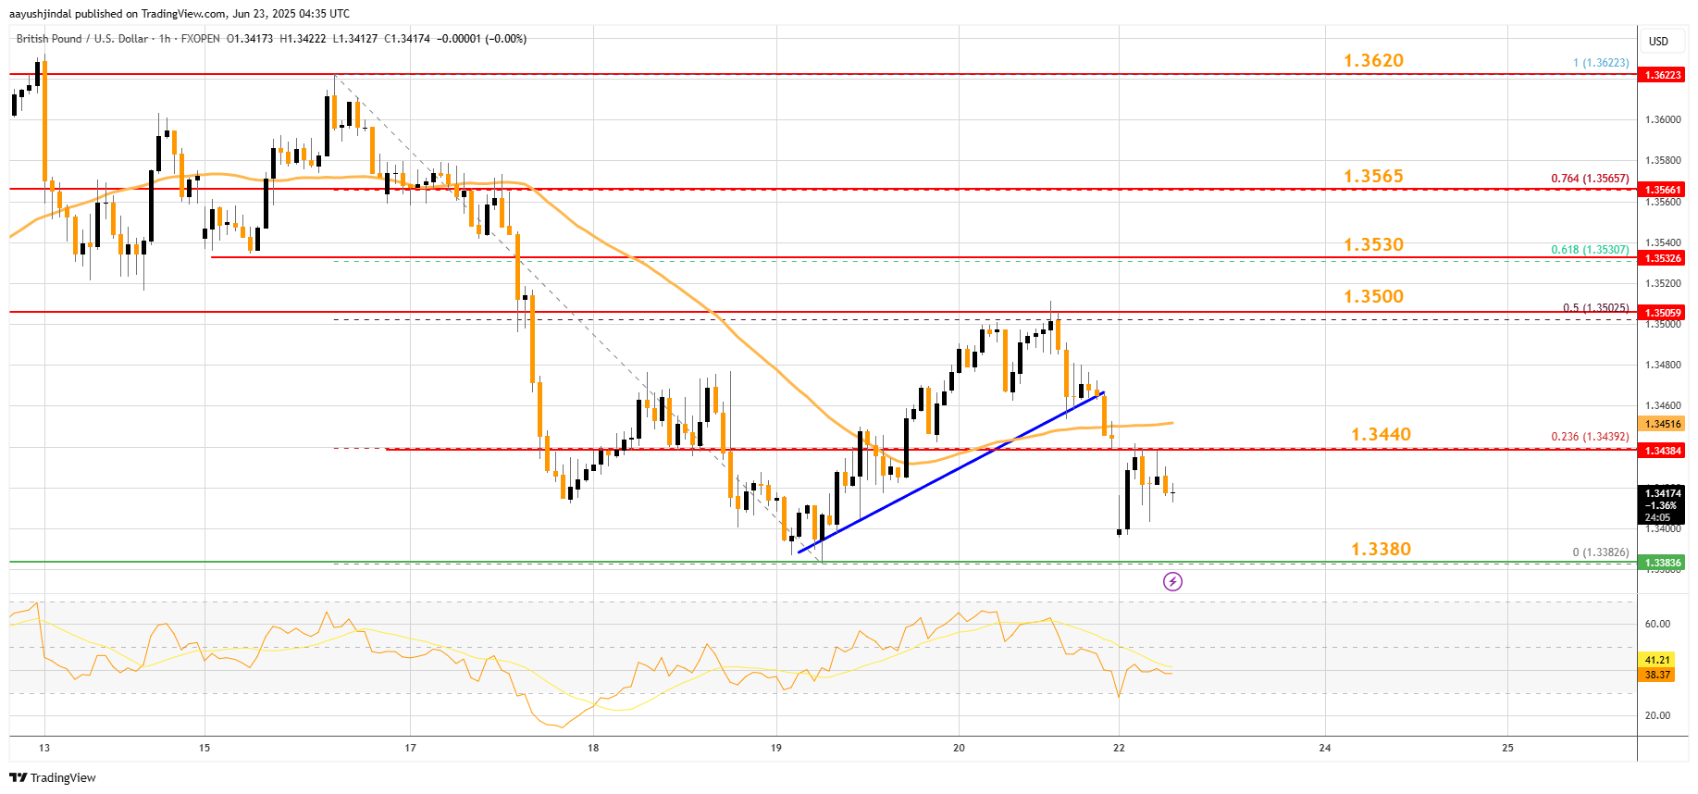Click the 1.35661 red price label

1661,190
